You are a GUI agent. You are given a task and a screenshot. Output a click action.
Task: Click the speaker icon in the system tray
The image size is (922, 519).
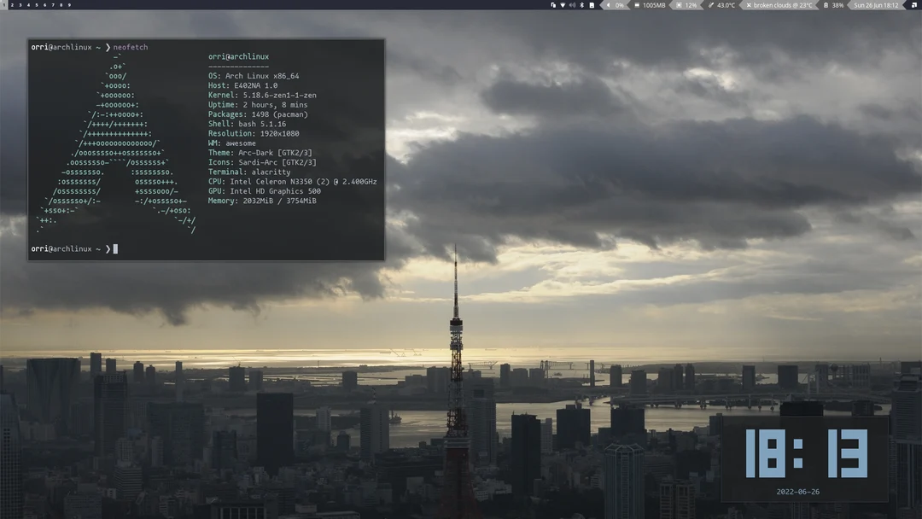[x=572, y=5]
